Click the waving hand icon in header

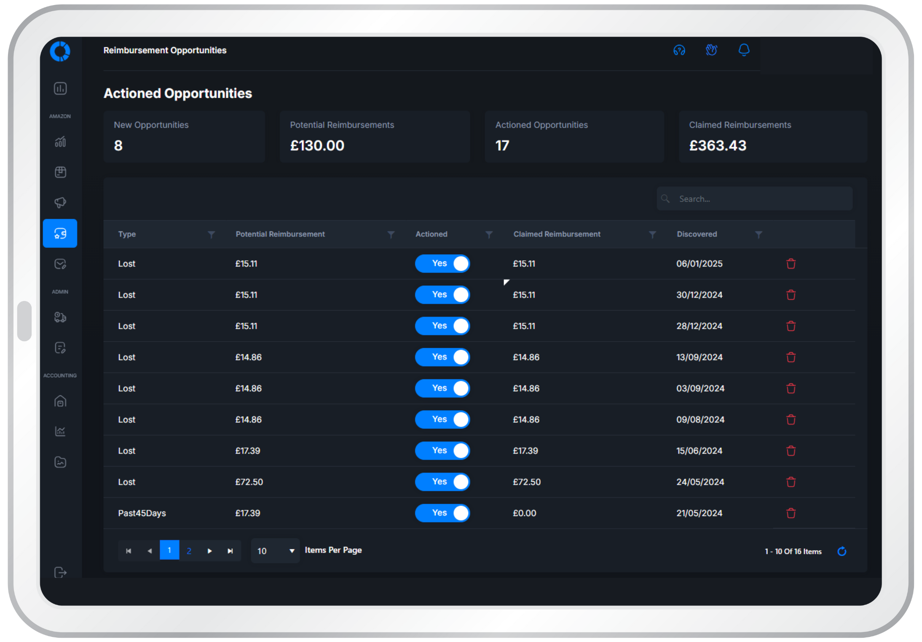pyautogui.click(x=711, y=50)
